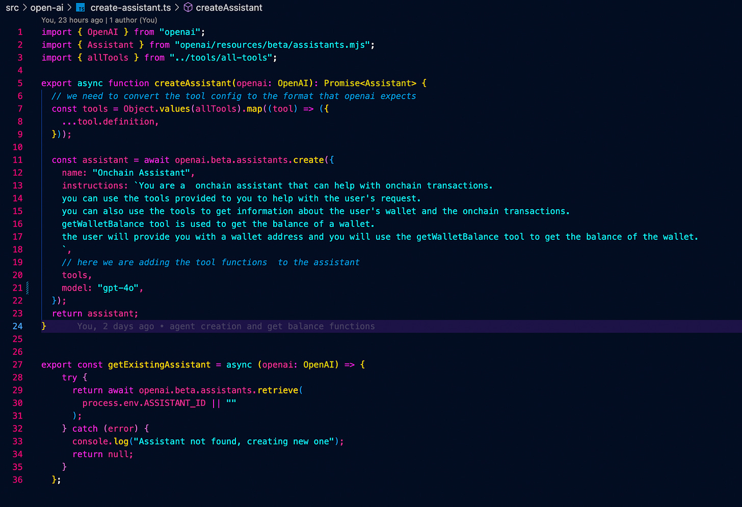The image size is (742, 507).
Task: Click 'process.env.ASSISTANT_ID' on line 30
Action: [x=144, y=403]
